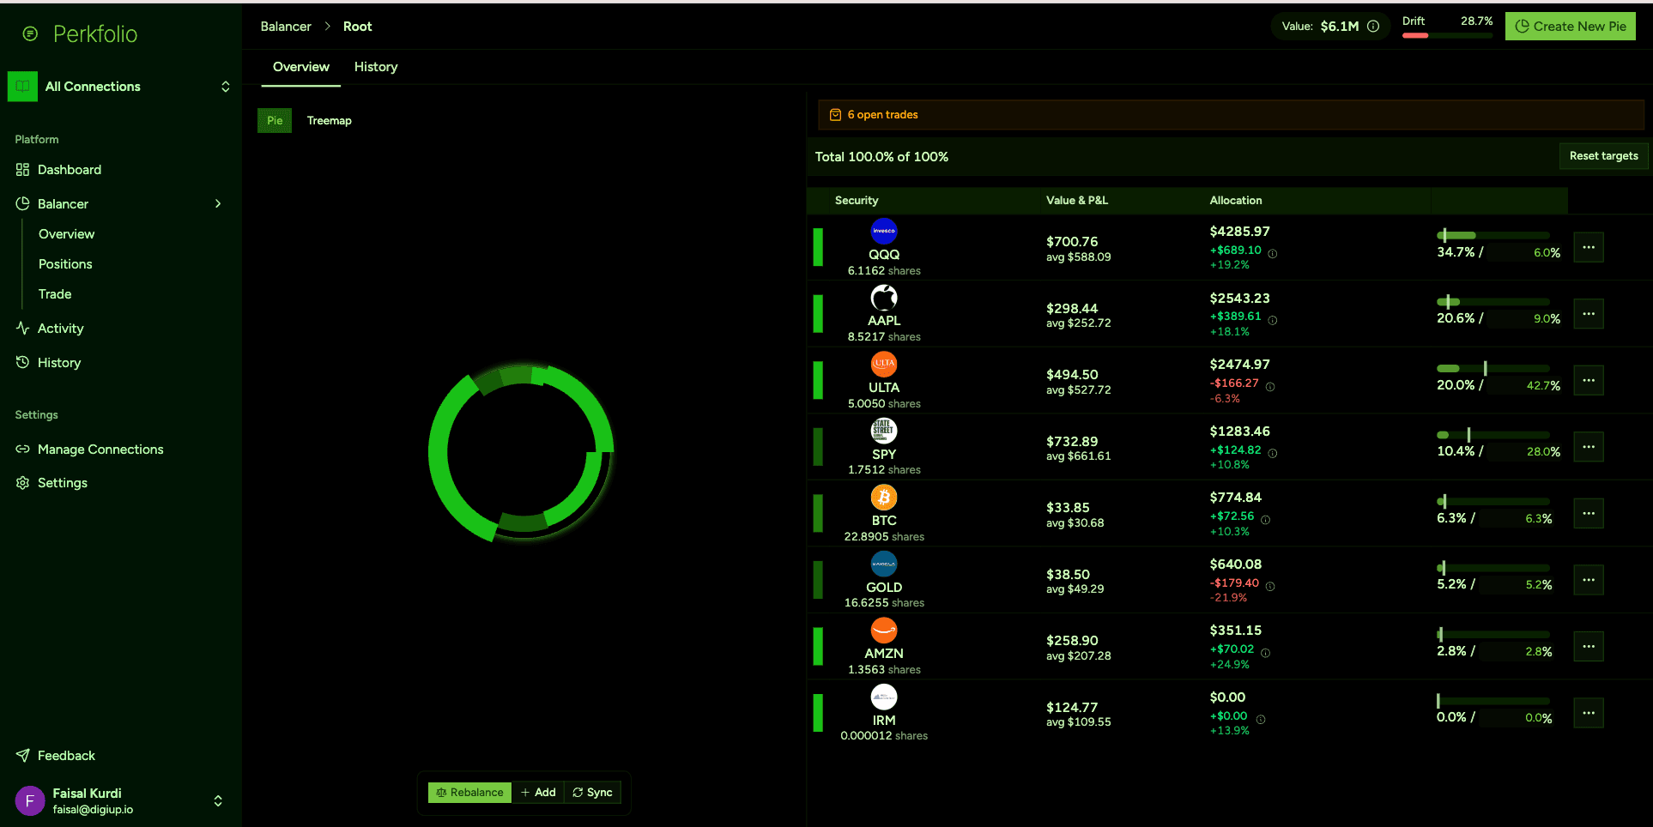Click Root in the breadcrumb

coord(358,27)
